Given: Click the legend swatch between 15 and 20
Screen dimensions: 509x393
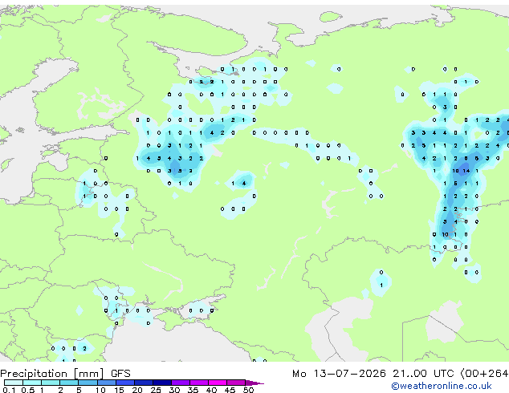Looking at the screenshot, I should pos(124,383).
